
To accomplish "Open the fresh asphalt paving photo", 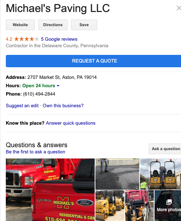I will tap(118, 174).
